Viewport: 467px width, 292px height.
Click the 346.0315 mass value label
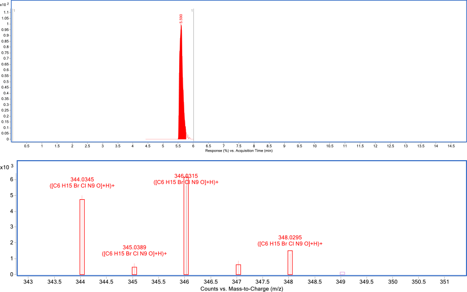(186, 176)
